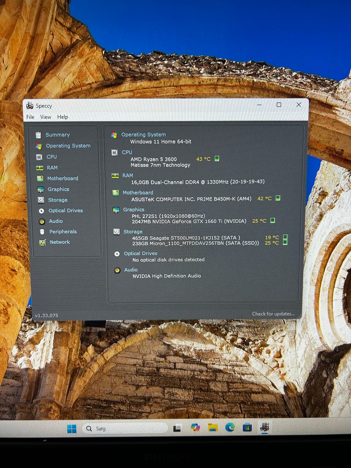Open Storage heading link in summary
Screen dimensions: 351x468
[x=133, y=231]
